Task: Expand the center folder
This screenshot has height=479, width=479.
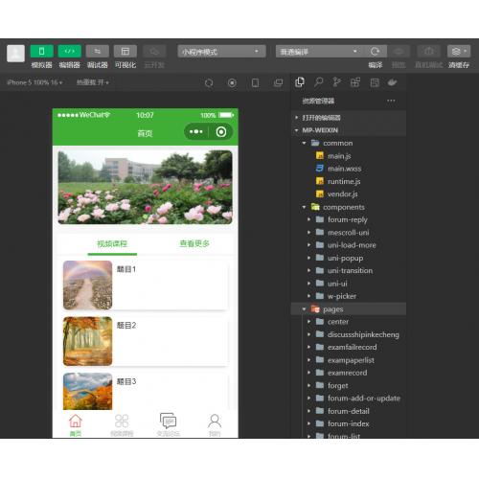Action: pyautogui.click(x=349, y=322)
